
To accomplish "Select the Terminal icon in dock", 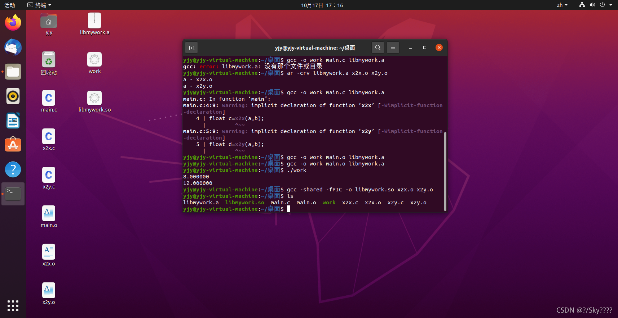I will point(13,194).
